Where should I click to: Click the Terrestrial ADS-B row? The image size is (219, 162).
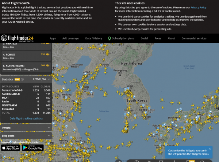[x=26, y=90]
